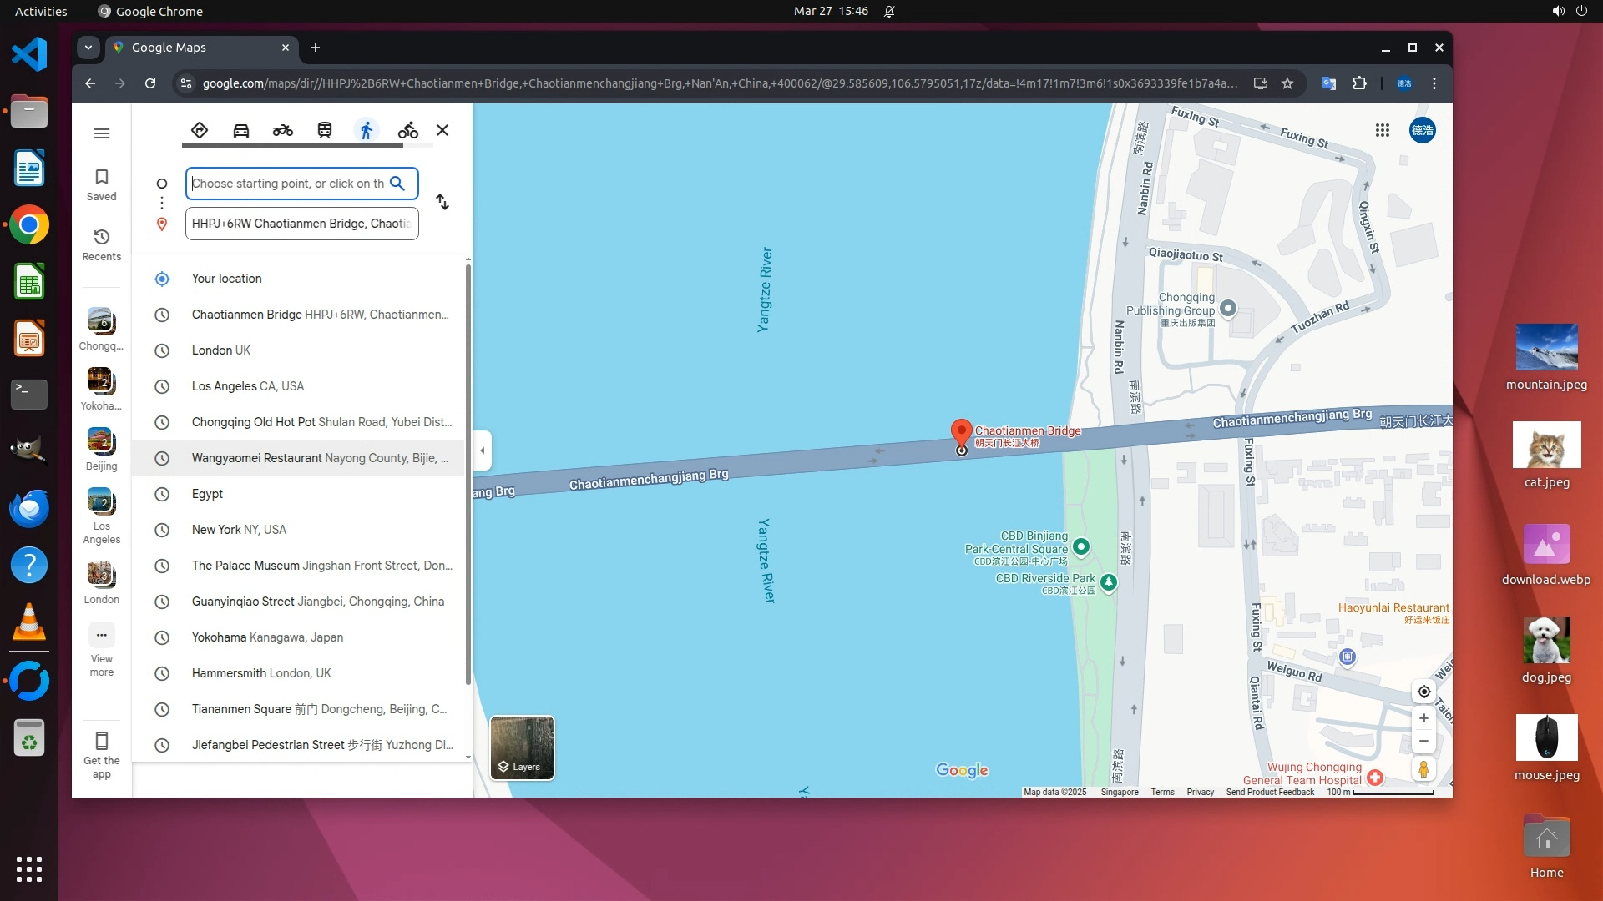Select the Transit travel mode icon

tap(325, 130)
